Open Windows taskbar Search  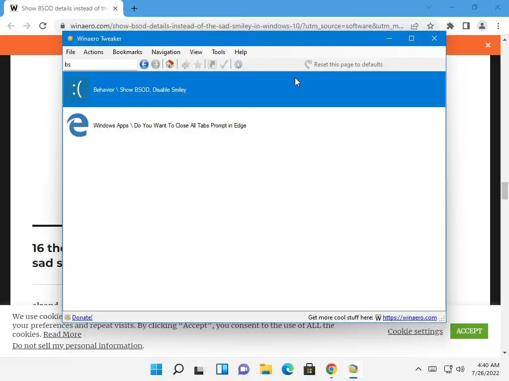(x=178, y=369)
